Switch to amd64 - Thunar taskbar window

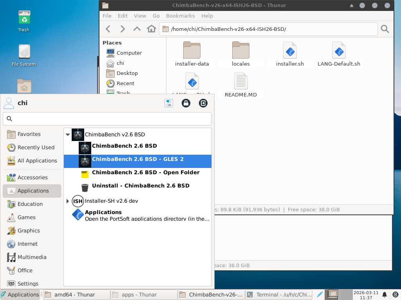click(x=77, y=295)
